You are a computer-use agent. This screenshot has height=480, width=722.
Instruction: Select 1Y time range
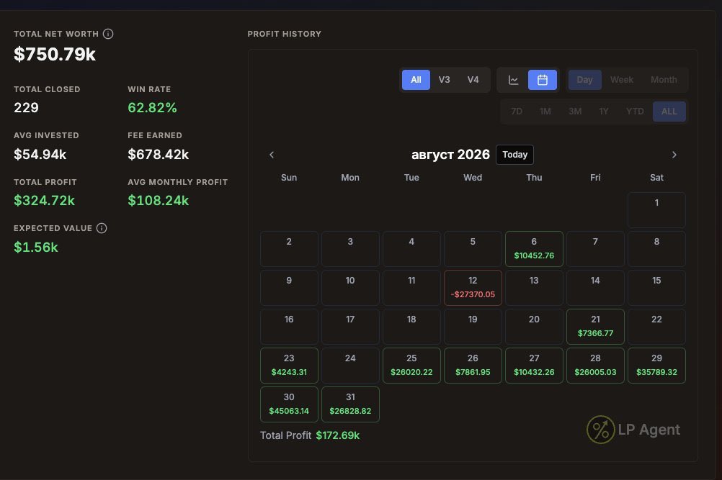[604, 112]
